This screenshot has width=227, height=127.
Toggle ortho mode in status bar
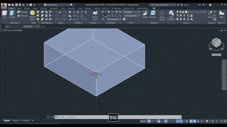pos(162,121)
